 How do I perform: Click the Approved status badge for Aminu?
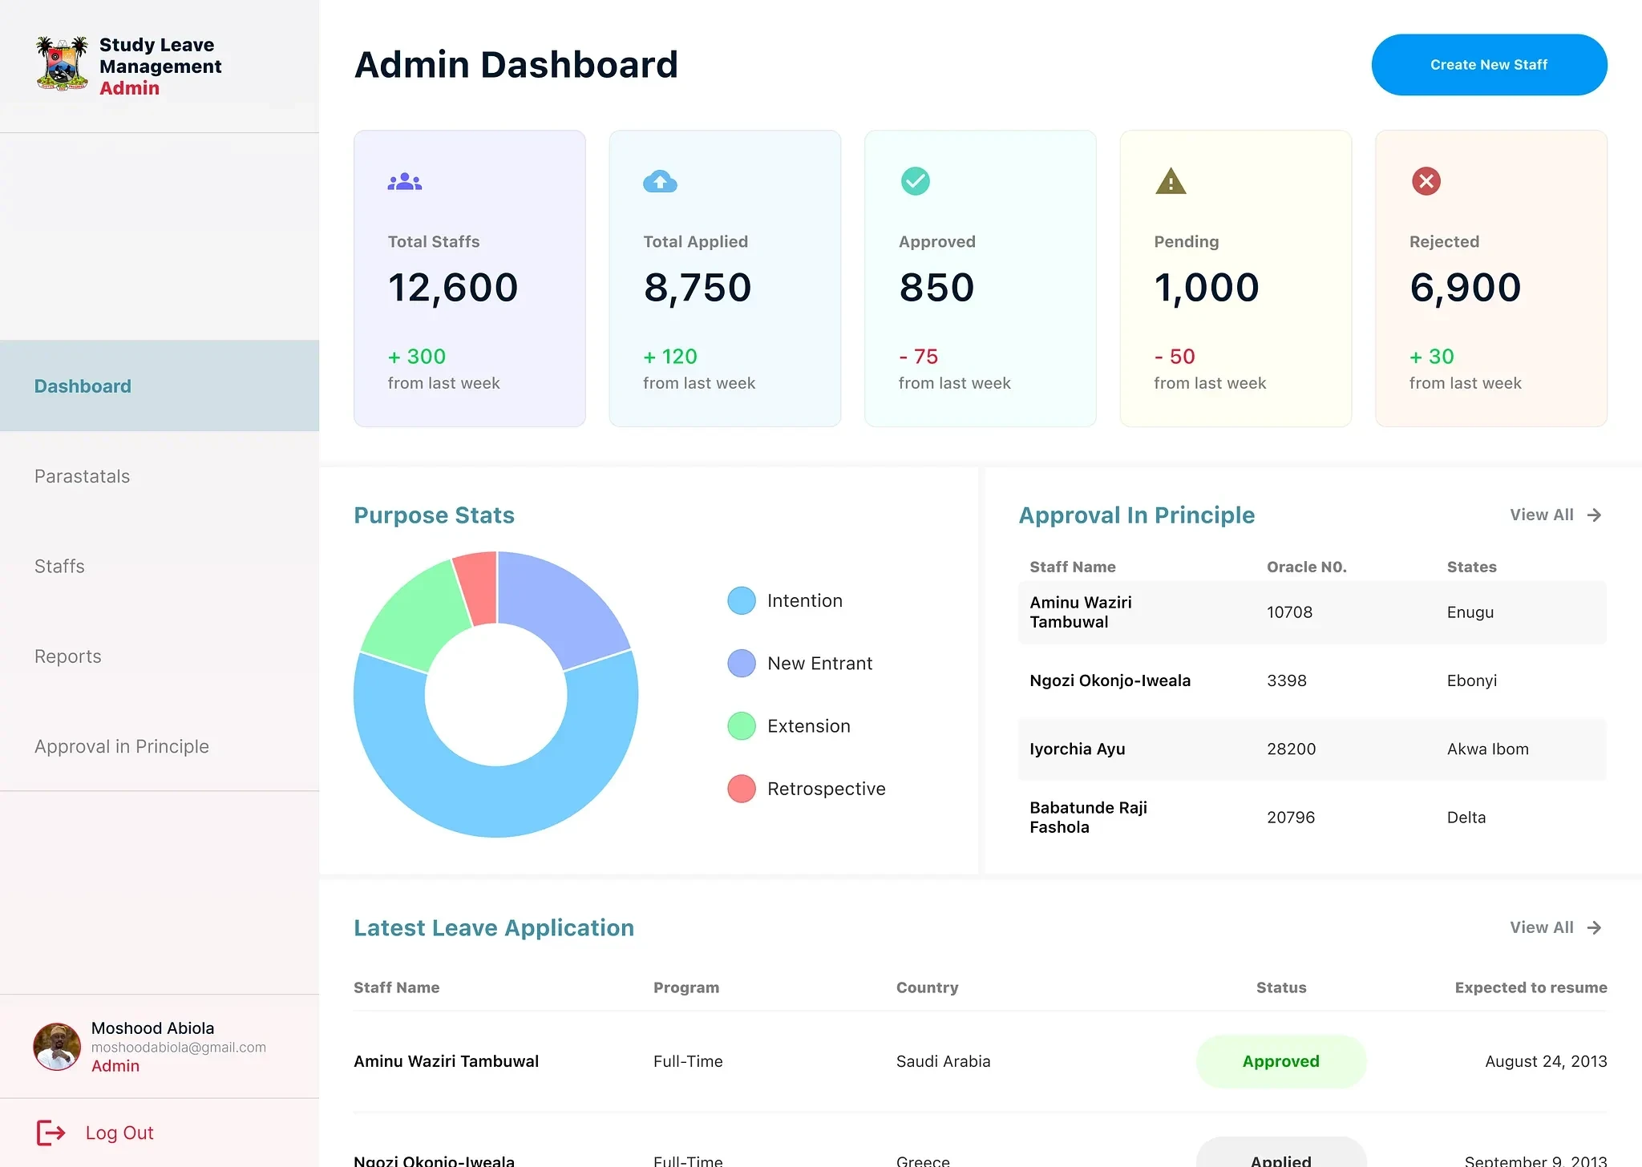click(x=1280, y=1061)
